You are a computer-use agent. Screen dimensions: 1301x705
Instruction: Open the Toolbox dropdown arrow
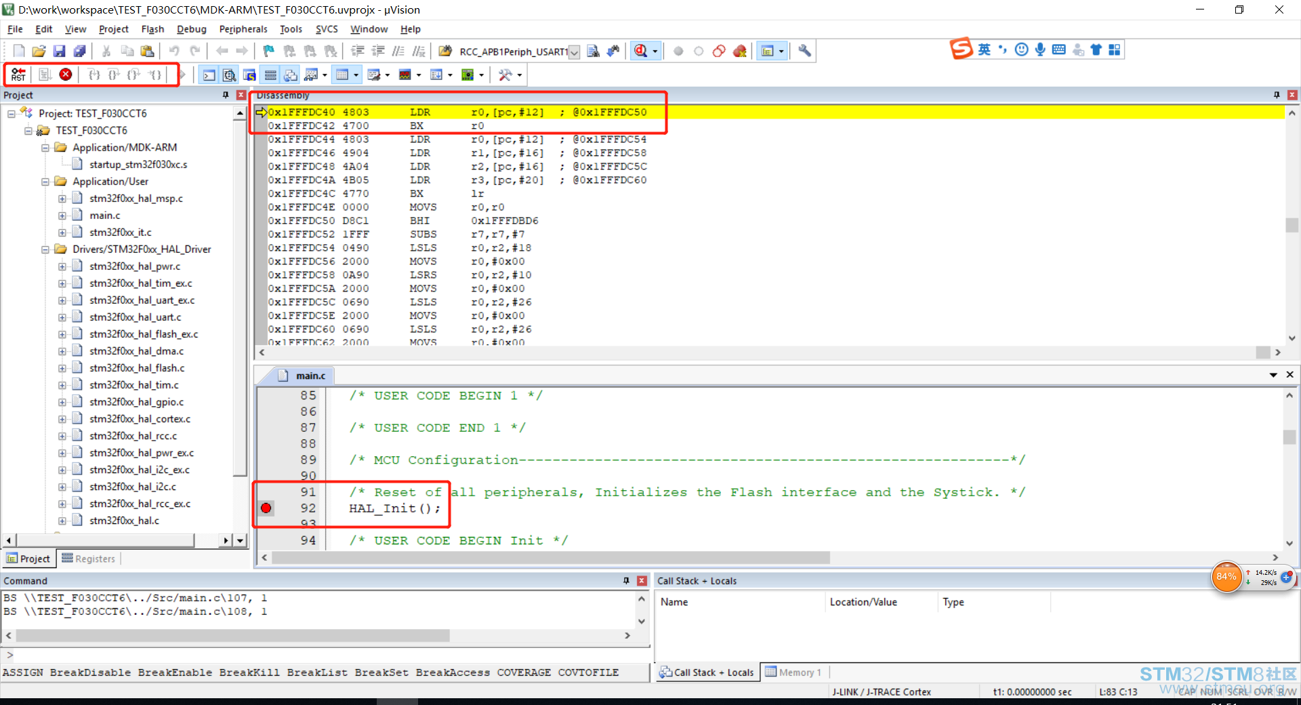click(520, 75)
